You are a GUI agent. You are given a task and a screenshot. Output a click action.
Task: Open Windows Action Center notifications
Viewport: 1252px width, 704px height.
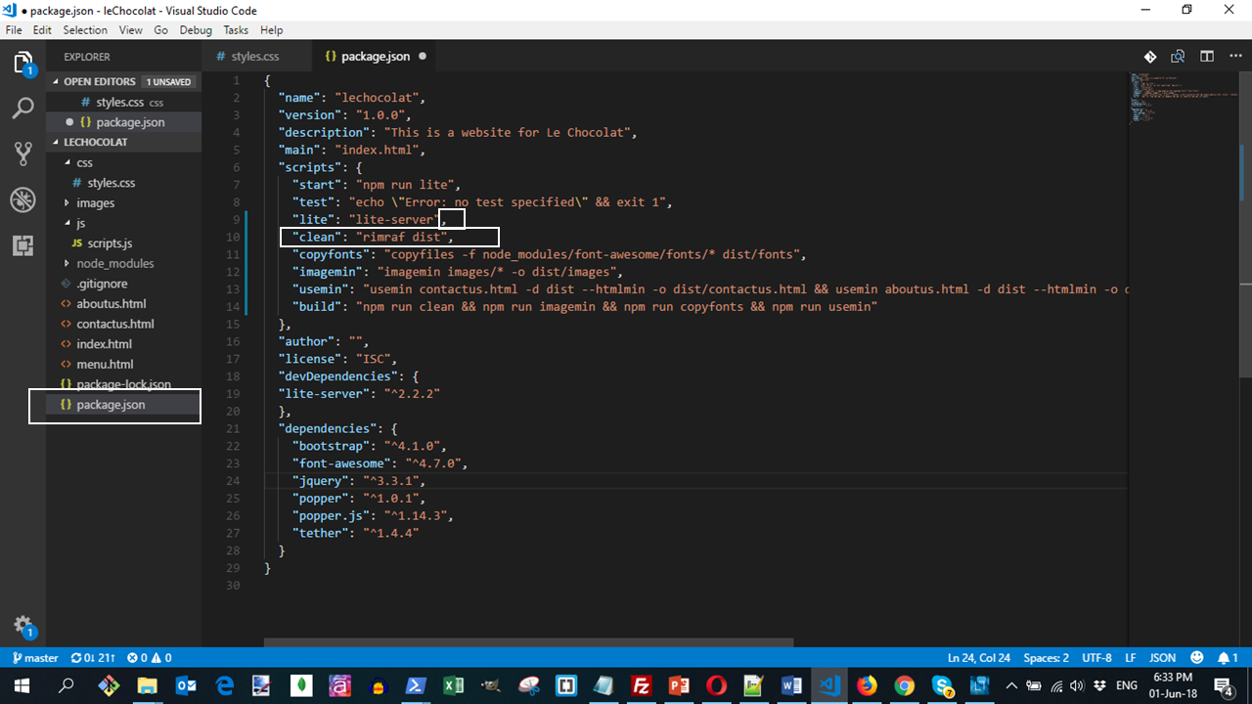tap(1223, 685)
